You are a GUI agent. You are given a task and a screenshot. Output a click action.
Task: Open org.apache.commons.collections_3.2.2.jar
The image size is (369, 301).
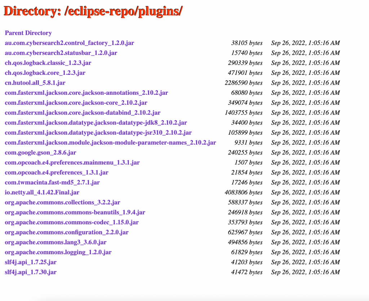[x=63, y=202]
